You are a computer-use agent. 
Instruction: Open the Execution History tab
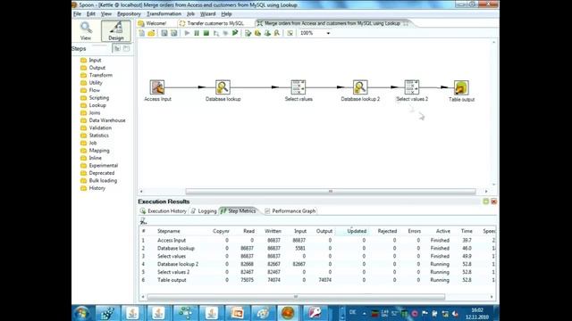click(x=163, y=211)
